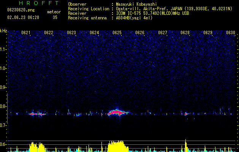The width and height of the screenshot is (239, 152).
Task: Click the 0621 time axis label
Action: tap(26, 33)
